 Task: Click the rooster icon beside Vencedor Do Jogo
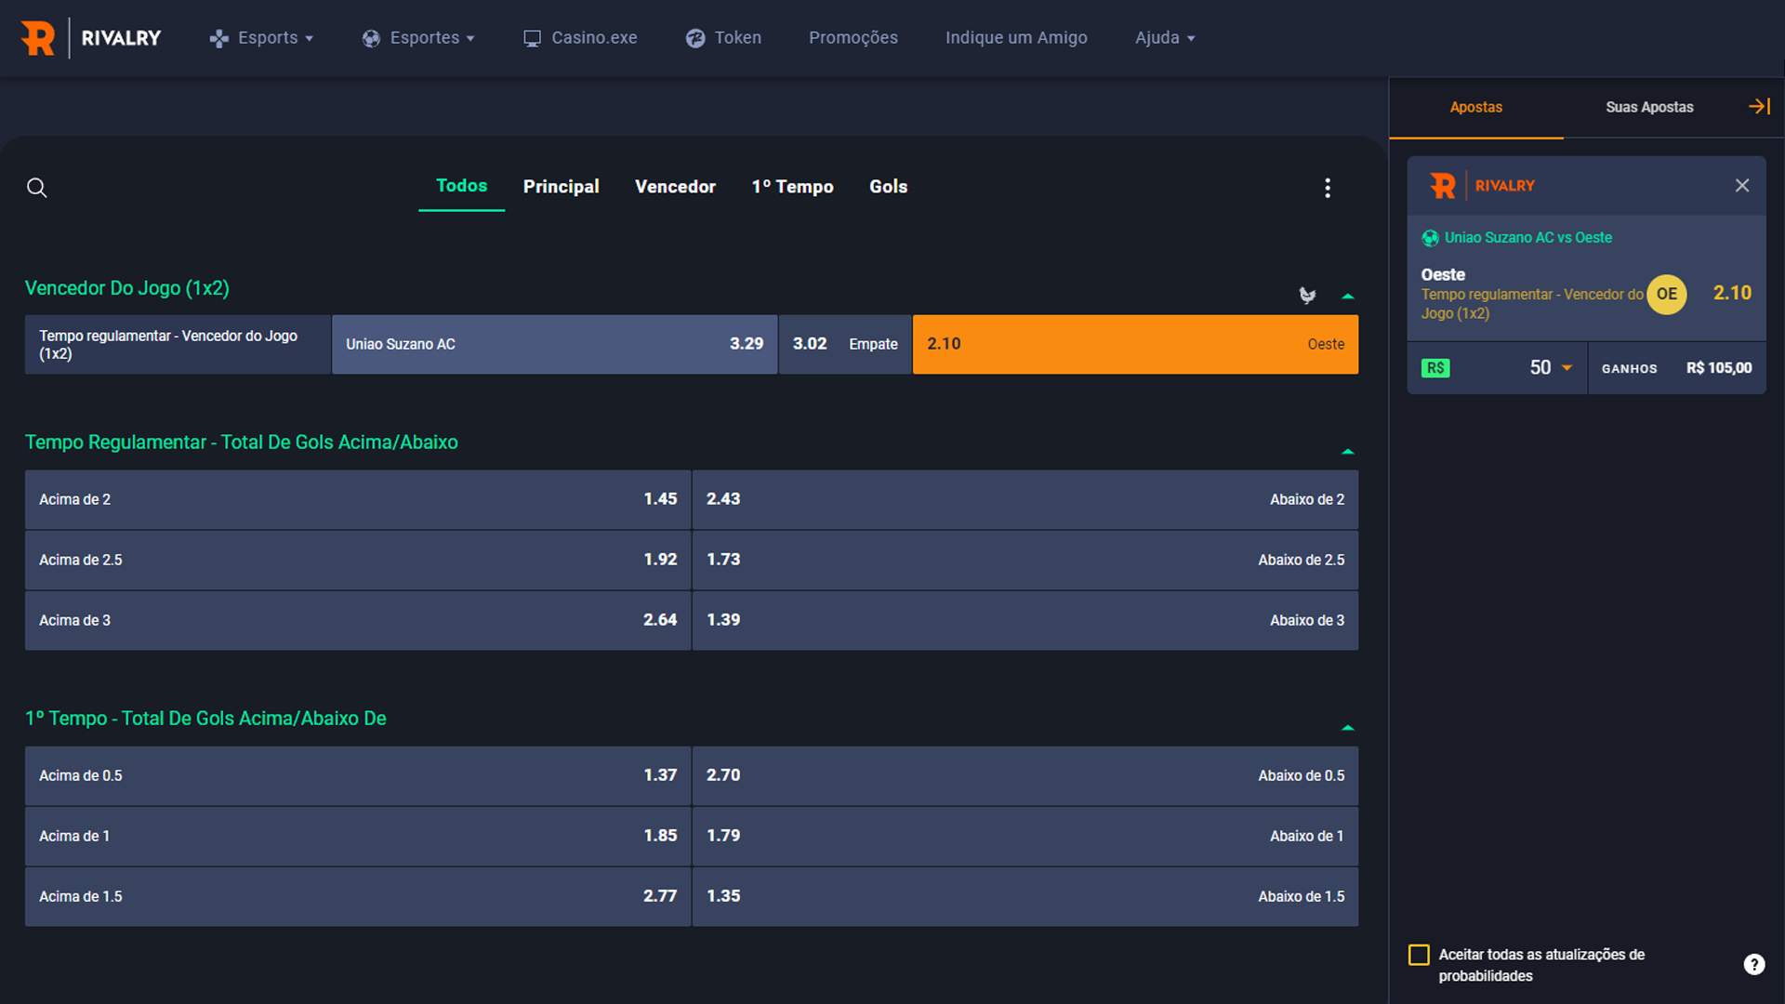(1307, 296)
